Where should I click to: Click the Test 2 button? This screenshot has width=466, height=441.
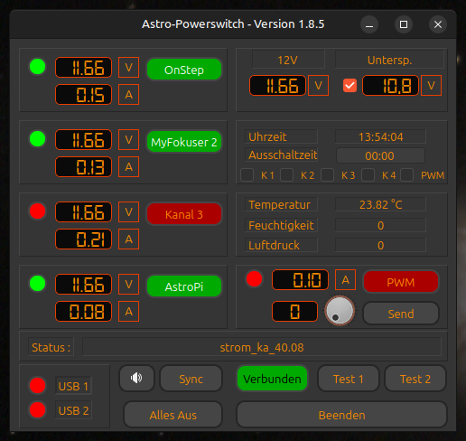click(x=415, y=379)
